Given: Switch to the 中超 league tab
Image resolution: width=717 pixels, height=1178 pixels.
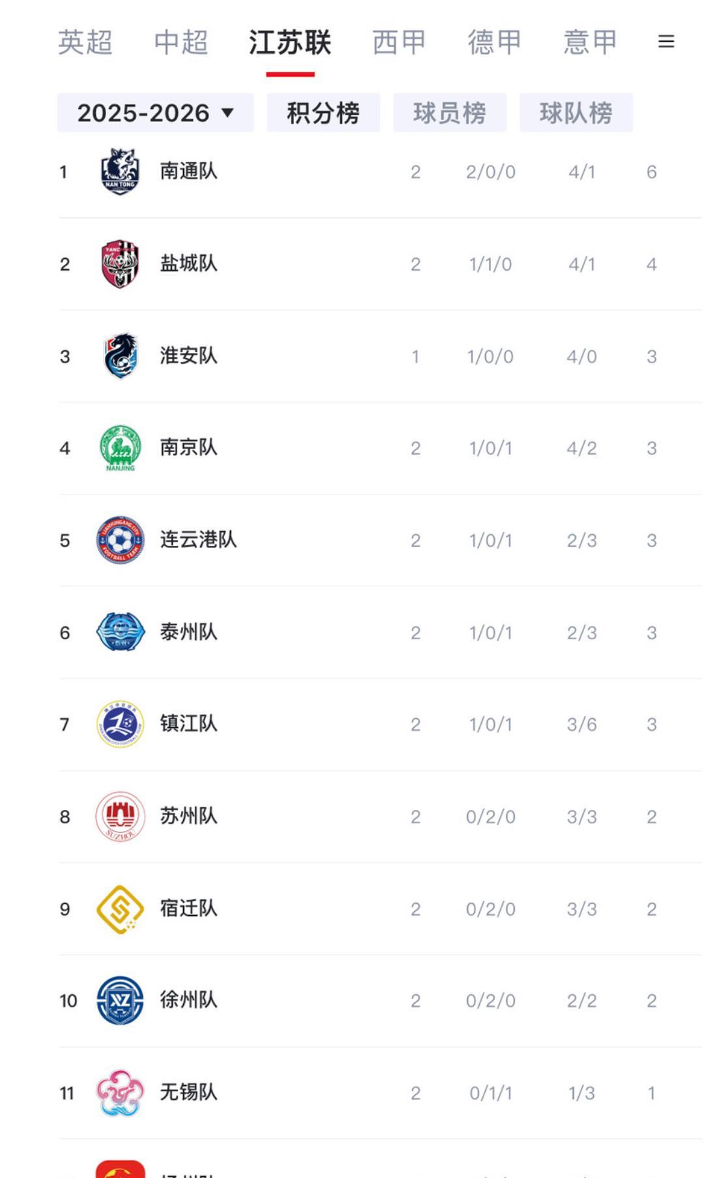Looking at the screenshot, I should click(x=181, y=42).
